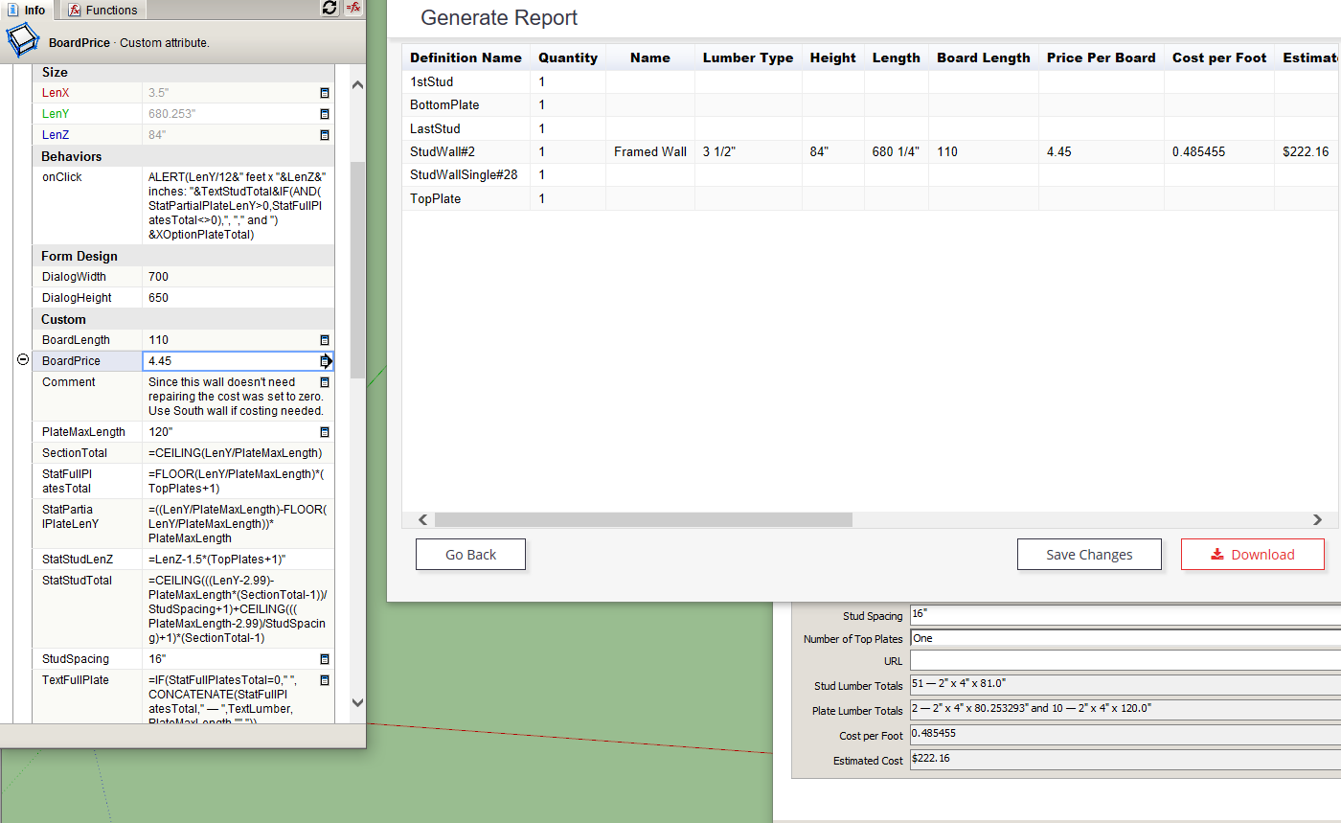The image size is (1341, 823).
Task: Click the refresh attributes icon
Action: click(x=330, y=9)
